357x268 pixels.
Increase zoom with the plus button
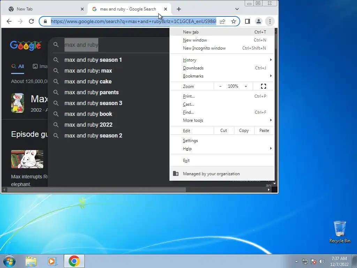[x=246, y=87]
